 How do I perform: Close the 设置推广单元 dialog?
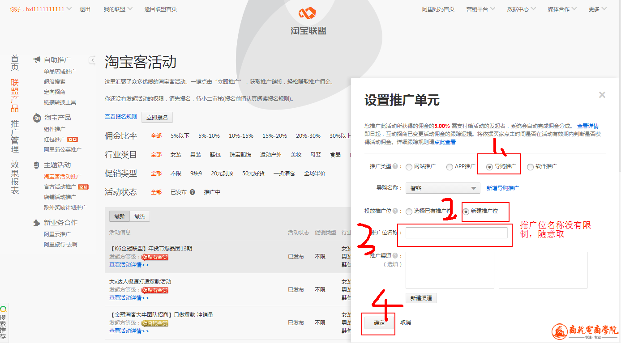(602, 95)
